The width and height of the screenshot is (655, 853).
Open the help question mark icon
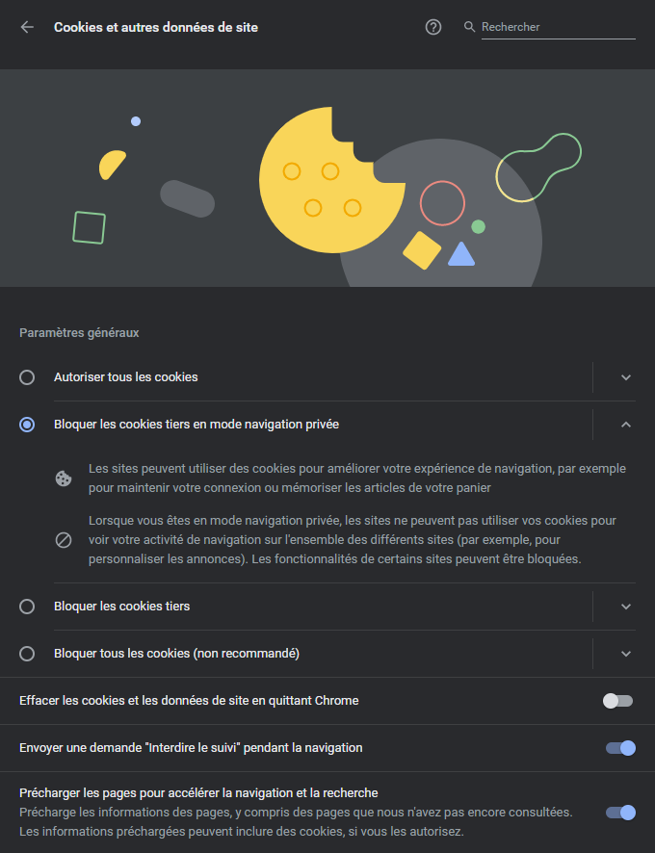[x=432, y=27]
